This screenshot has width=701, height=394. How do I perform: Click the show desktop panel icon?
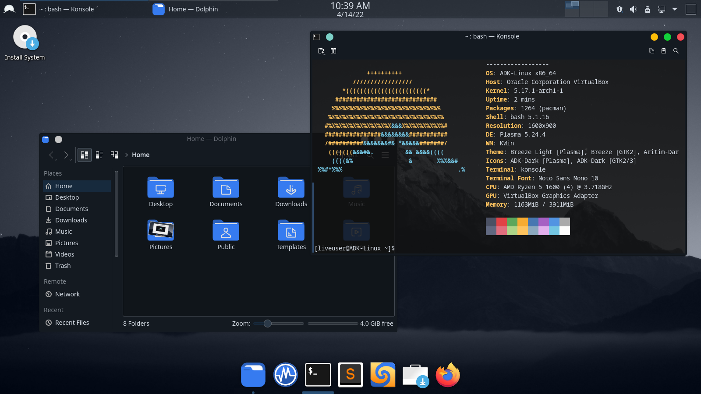tap(691, 9)
